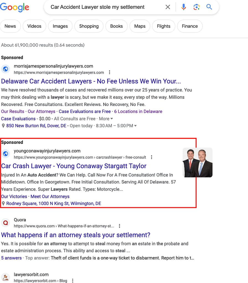The width and height of the screenshot is (248, 283).
Task: Open the three-dot menu for lawyersorbit result
Action: [x=73, y=281]
